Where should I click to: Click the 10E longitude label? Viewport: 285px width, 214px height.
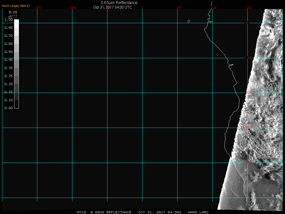214,8
